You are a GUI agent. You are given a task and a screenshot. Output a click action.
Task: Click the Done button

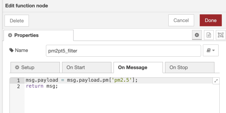click(210, 20)
